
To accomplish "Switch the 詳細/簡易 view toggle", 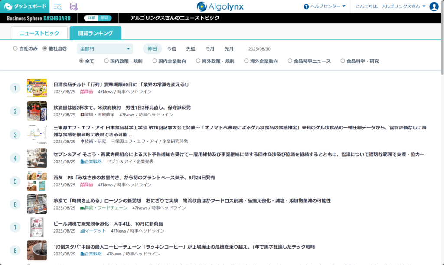I will click(98, 18).
